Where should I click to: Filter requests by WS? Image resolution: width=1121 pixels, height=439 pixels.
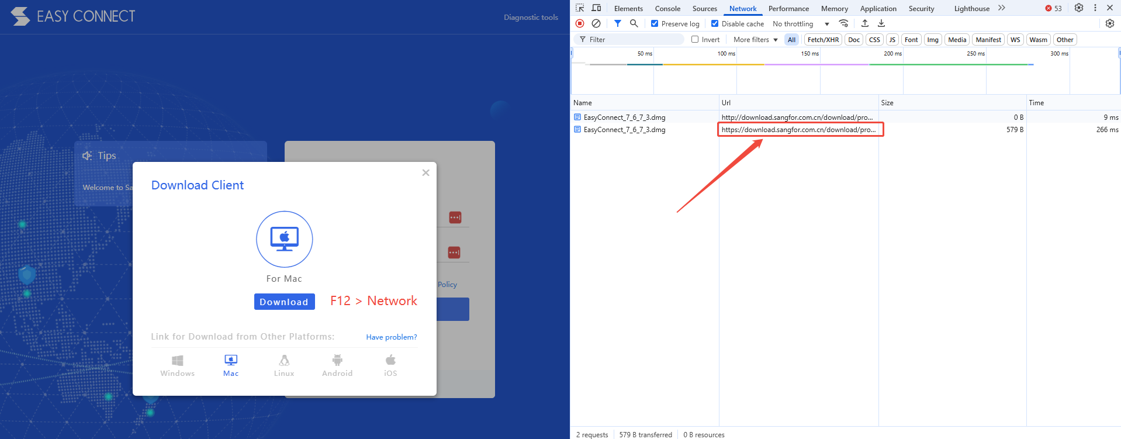[x=1015, y=40]
